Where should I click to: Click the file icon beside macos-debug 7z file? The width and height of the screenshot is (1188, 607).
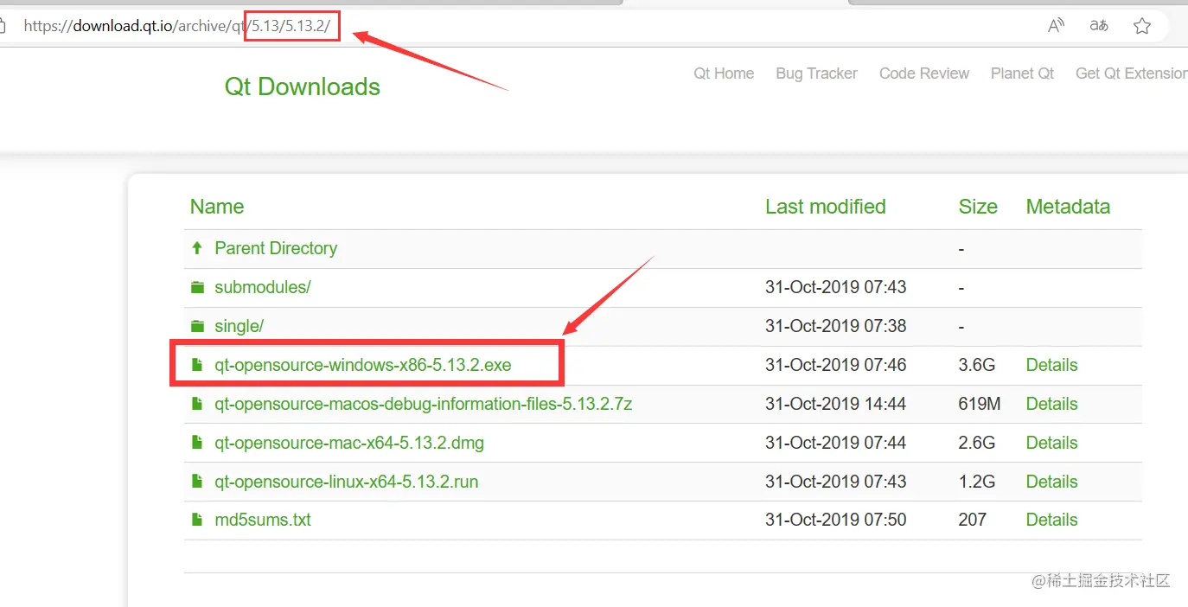197,404
